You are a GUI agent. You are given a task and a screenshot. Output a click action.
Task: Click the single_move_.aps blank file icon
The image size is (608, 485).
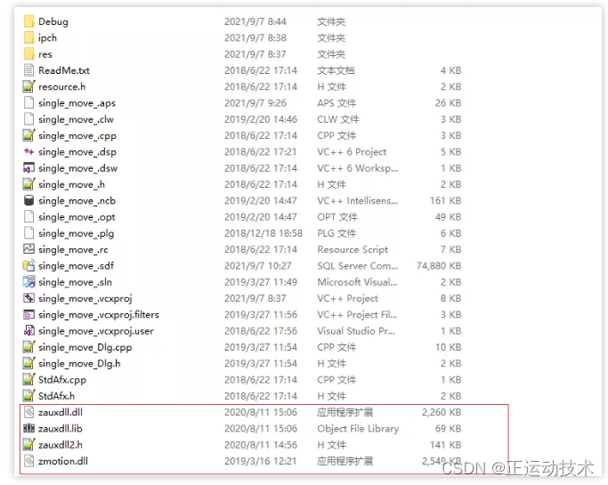pyautogui.click(x=29, y=102)
